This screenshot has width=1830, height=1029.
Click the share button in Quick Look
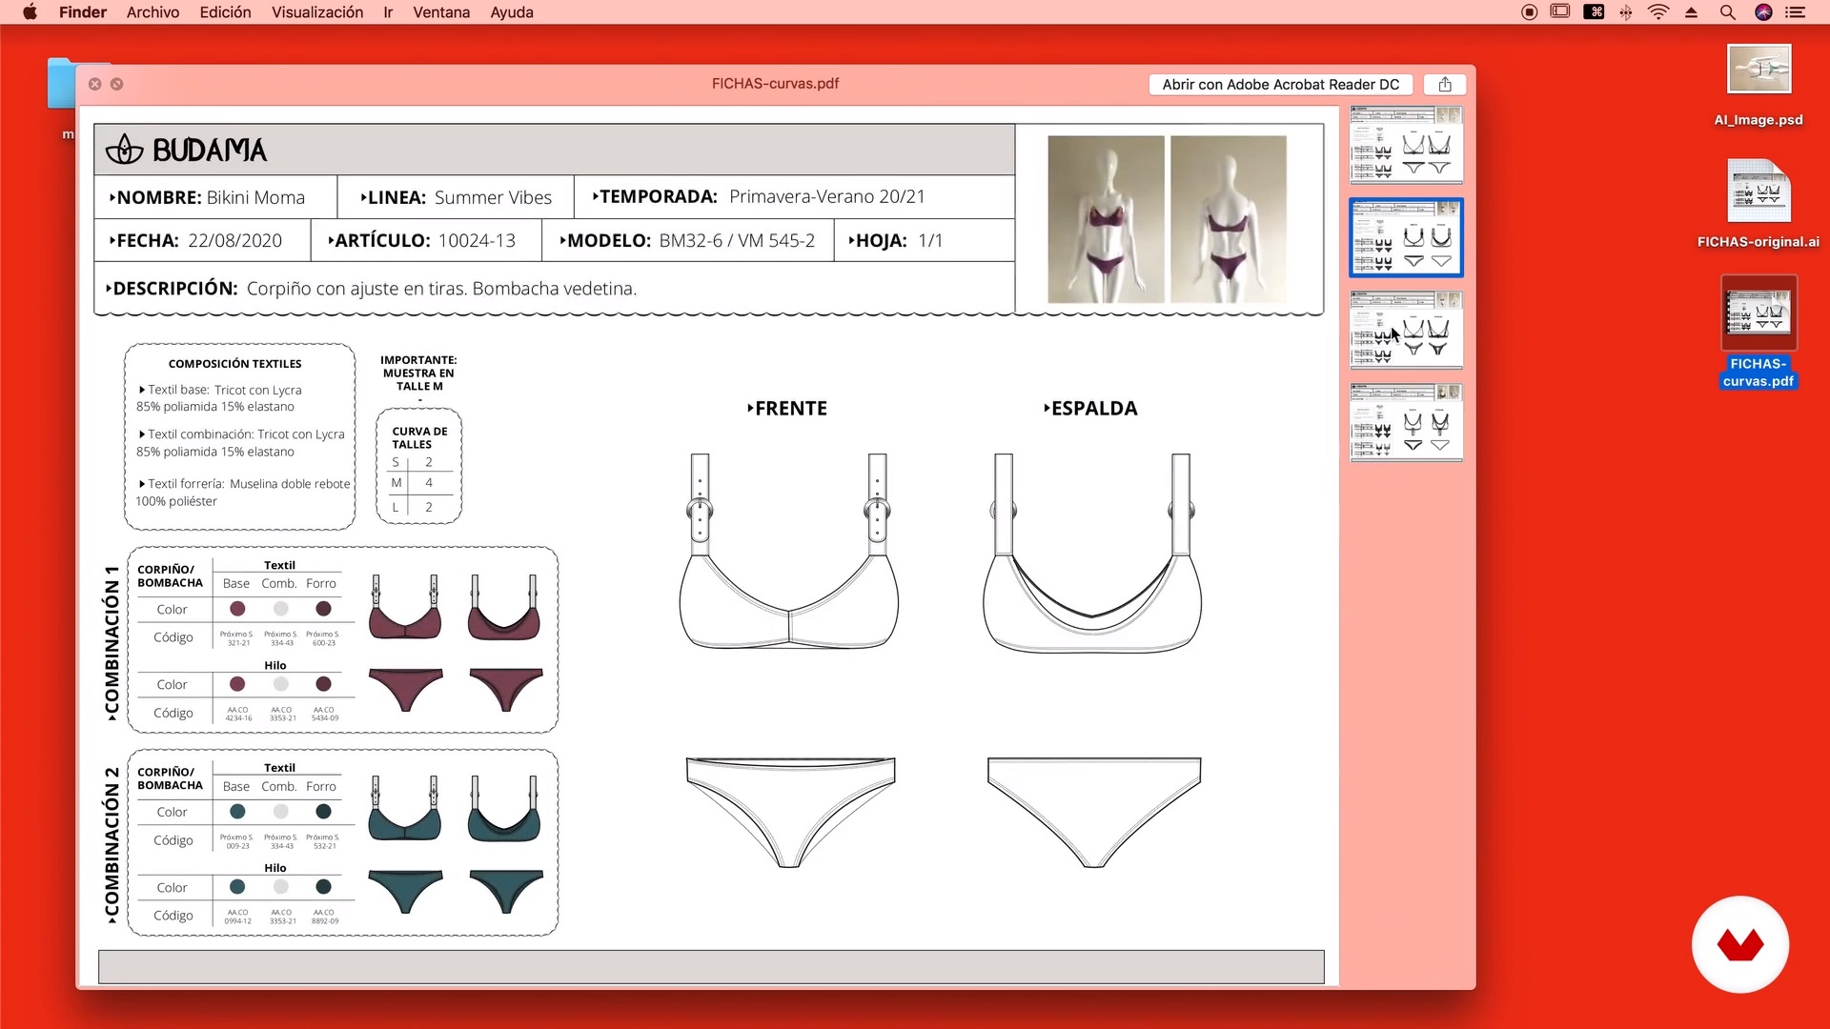[x=1445, y=84]
